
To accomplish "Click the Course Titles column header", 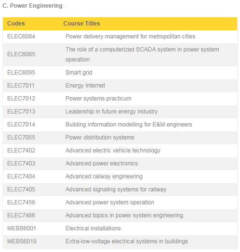I will click(x=81, y=24).
